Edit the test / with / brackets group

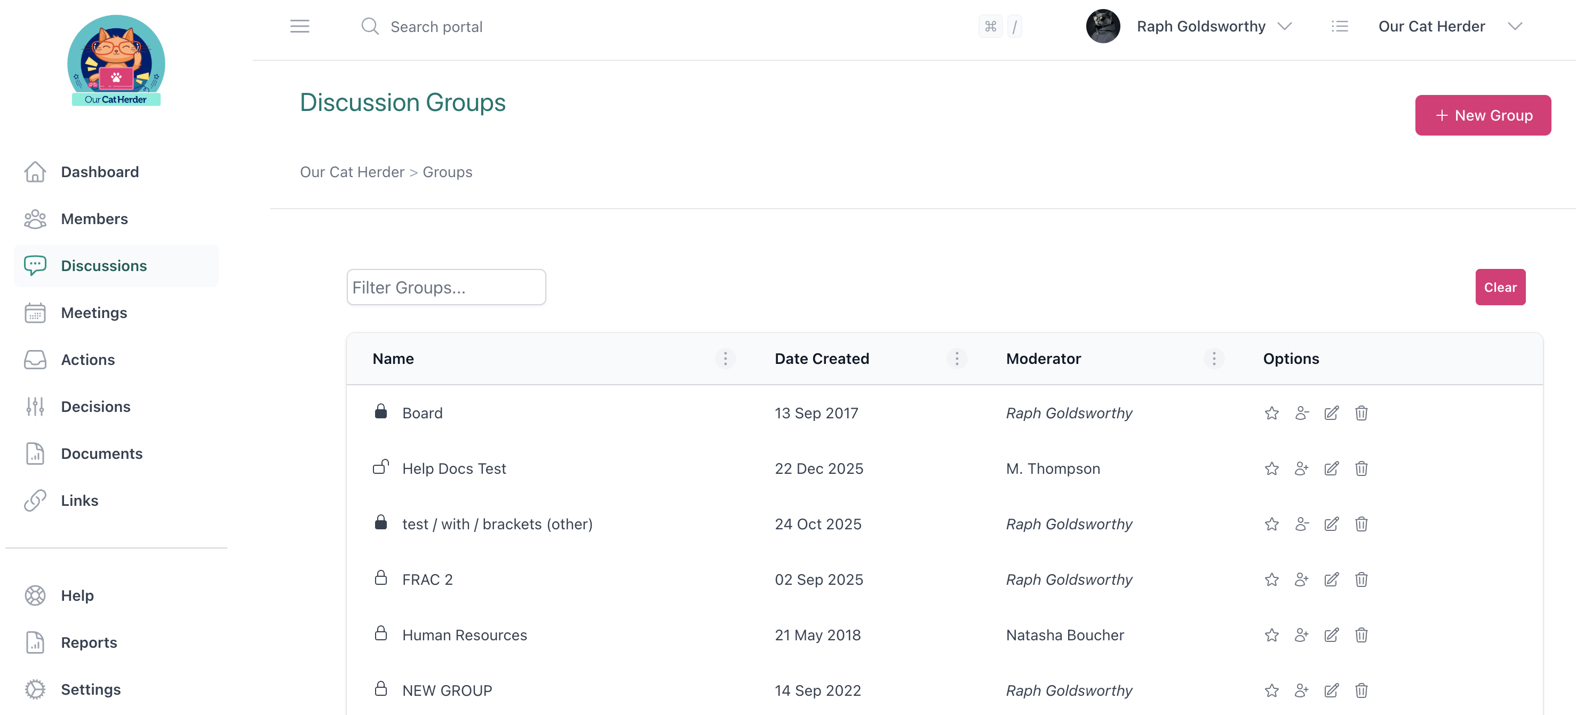pos(1331,524)
